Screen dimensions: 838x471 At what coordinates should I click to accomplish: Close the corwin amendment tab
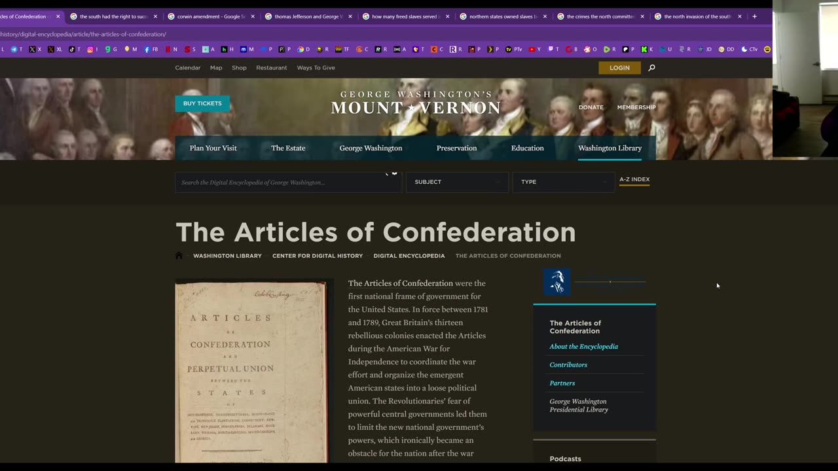(x=253, y=16)
